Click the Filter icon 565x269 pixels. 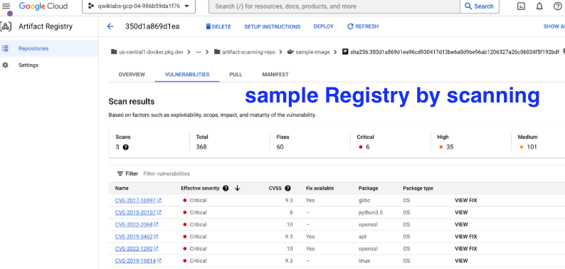click(x=120, y=174)
